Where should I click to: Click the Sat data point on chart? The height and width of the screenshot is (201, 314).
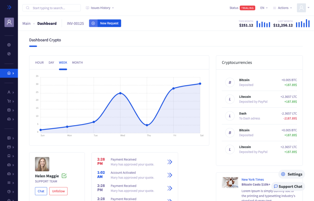pos(200,84)
